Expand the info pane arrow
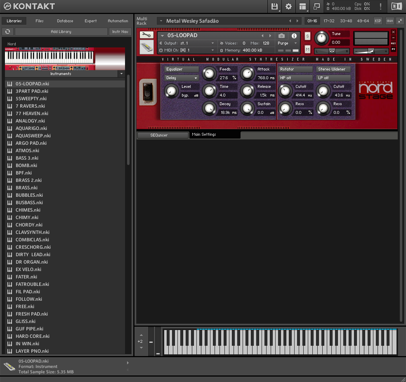 (127, 363)
